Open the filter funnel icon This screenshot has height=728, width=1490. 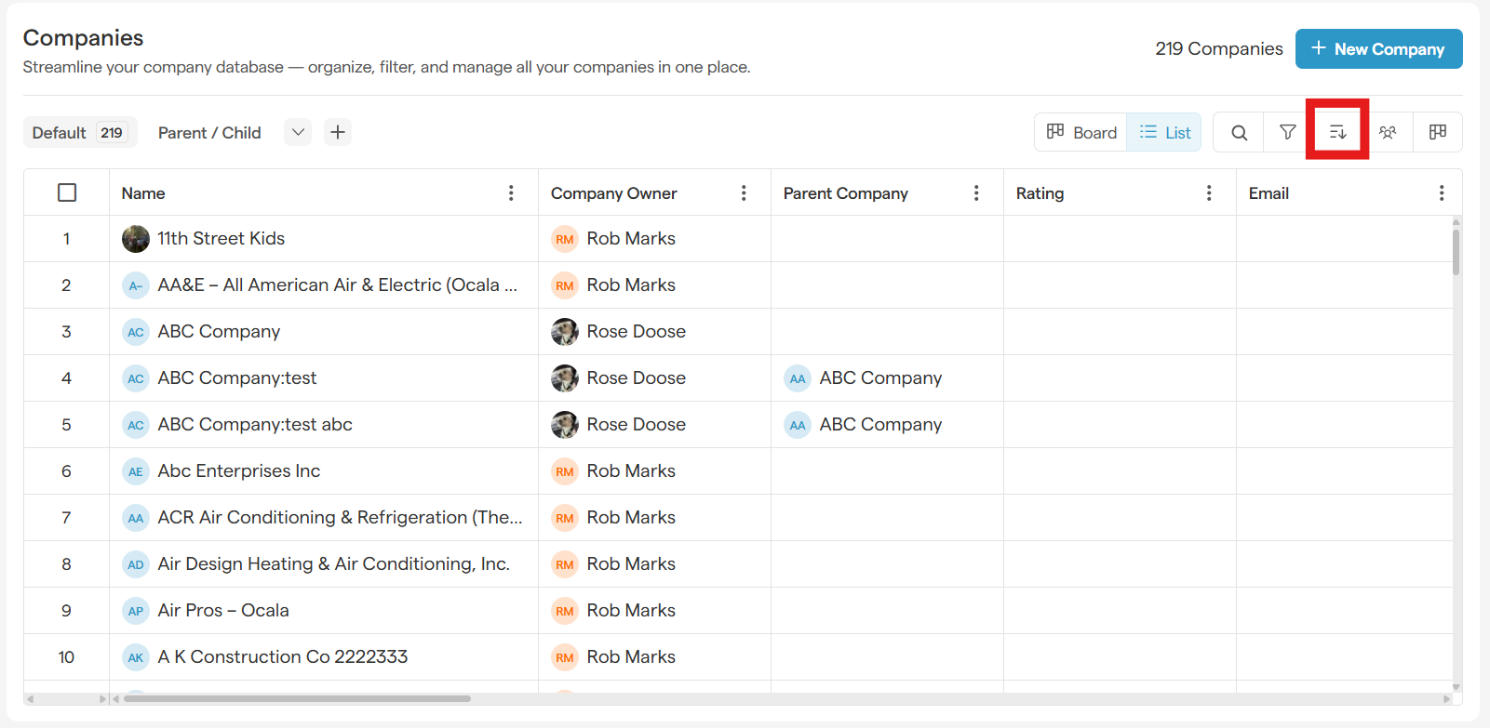(1288, 133)
